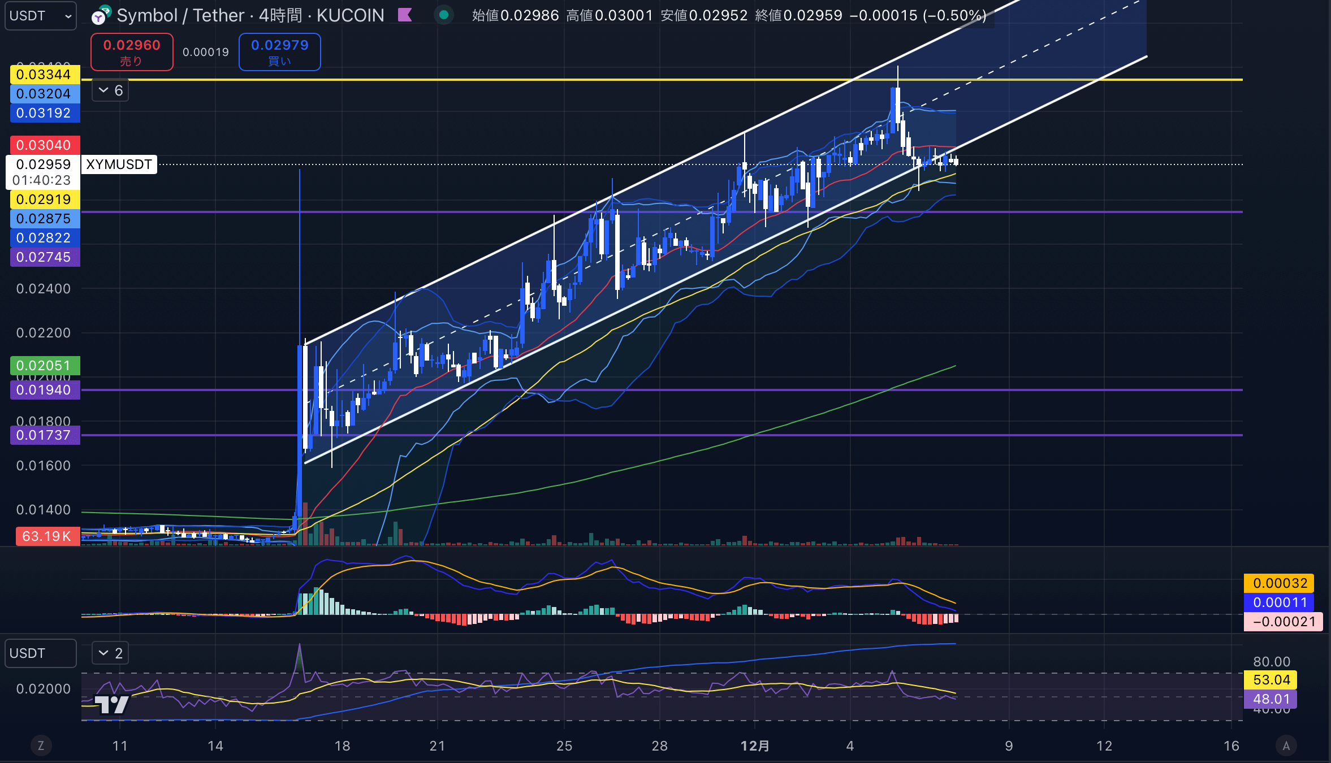Screen dimensions: 1331x763
Task: Click the red 0.03040 price label
Action: 45,145
